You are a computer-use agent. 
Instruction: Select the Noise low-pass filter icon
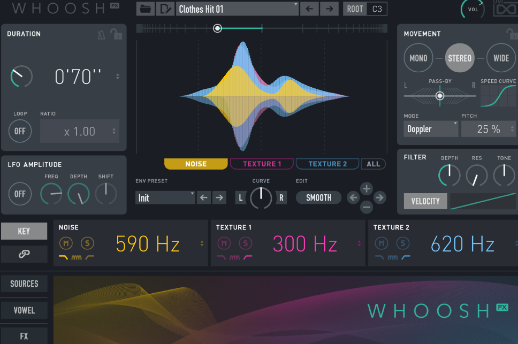[x=63, y=257]
